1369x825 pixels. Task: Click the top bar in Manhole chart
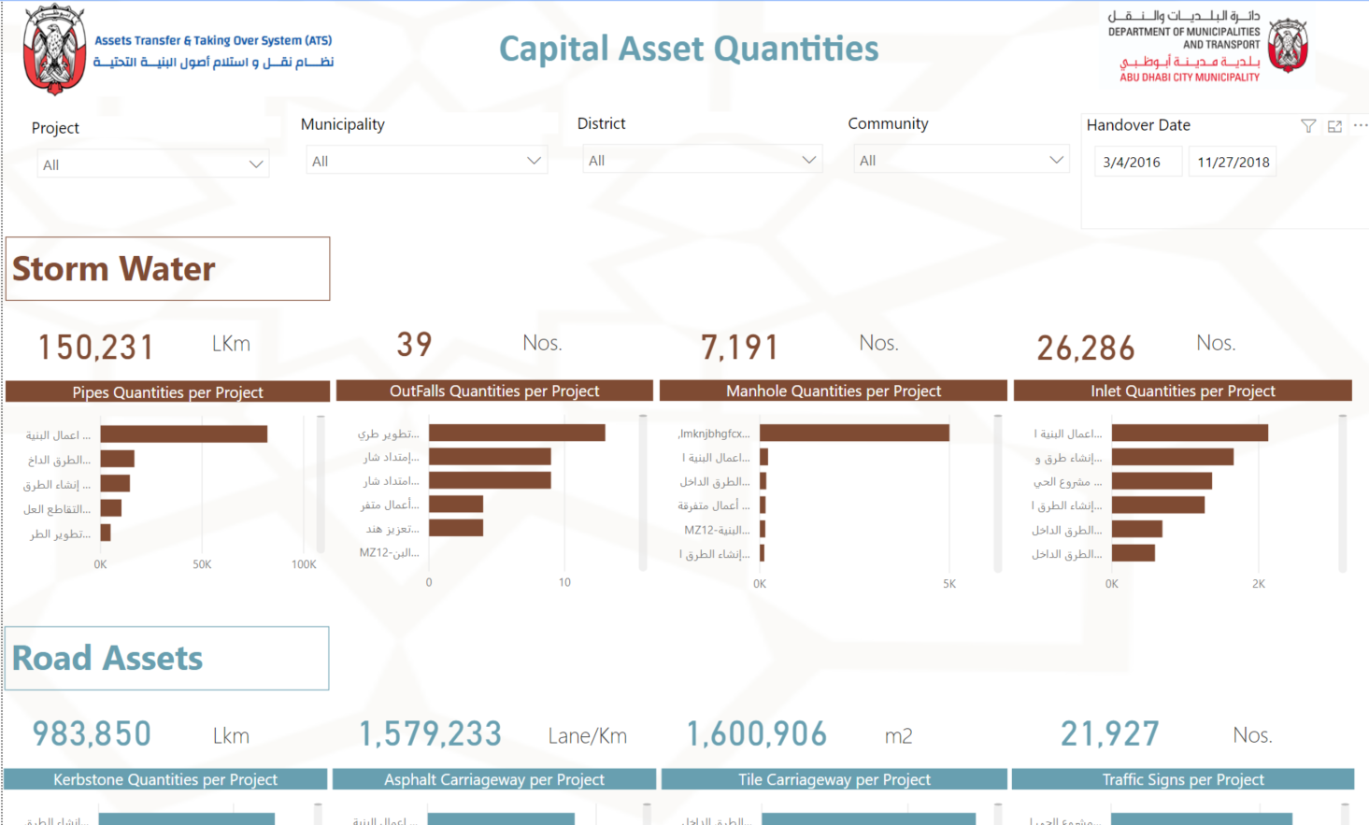coord(854,433)
